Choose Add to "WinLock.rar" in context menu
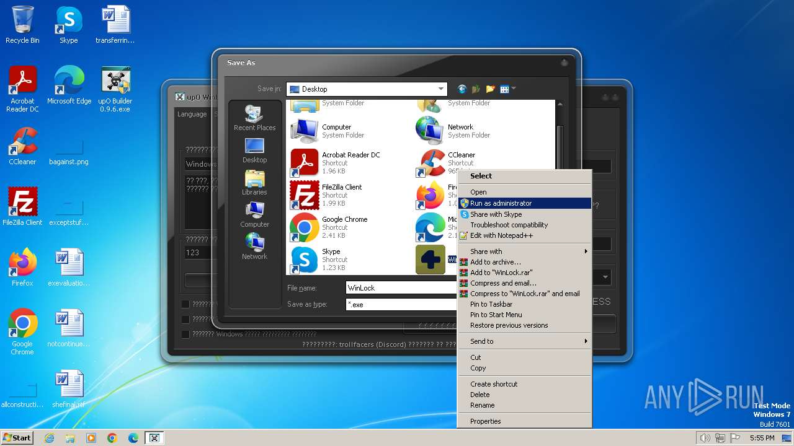Viewport: 794px width, 446px height. tap(524, 273)
